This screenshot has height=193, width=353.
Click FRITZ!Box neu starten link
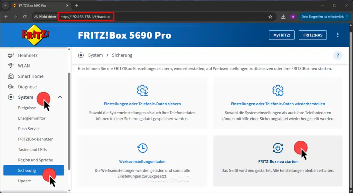[x=278, y=162]
